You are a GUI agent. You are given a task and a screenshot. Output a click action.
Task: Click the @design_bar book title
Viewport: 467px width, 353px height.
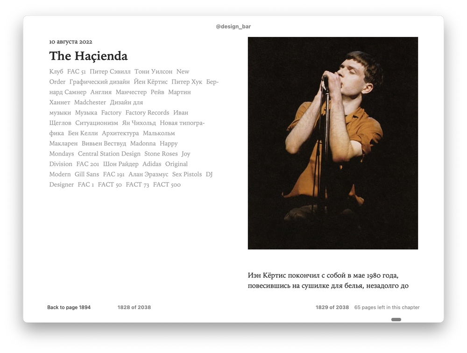pos(233,27)
